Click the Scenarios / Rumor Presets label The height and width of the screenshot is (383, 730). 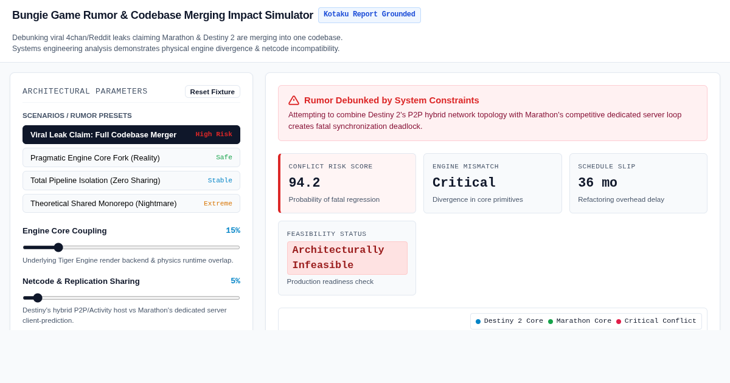tap(77, 116)
